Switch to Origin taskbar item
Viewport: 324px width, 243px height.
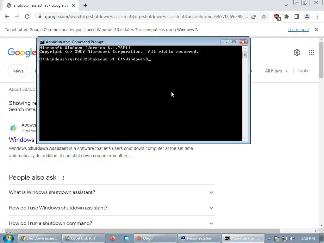[156, 238]
